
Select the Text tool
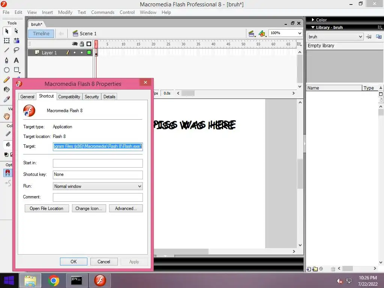click(16, 60)
